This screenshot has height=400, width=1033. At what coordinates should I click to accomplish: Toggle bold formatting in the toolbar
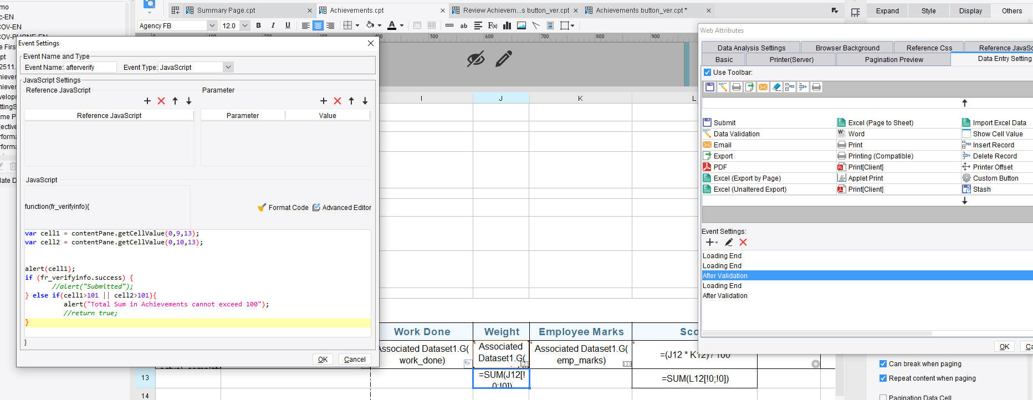click(x=258, y=25)
